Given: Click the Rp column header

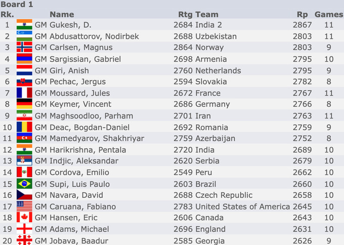Looking at the screenshot, I should tap(303, 15).
